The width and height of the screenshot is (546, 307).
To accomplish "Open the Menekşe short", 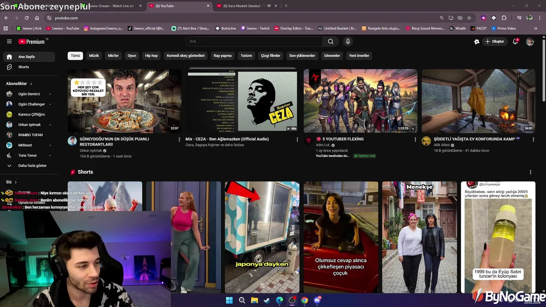I will 419,237.
